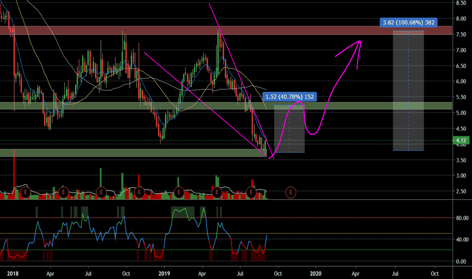This screenshot has height=279, width=472.
Task: Click the 5.50 price axis label
Action: pyautogui.click(x=461, y=97)
